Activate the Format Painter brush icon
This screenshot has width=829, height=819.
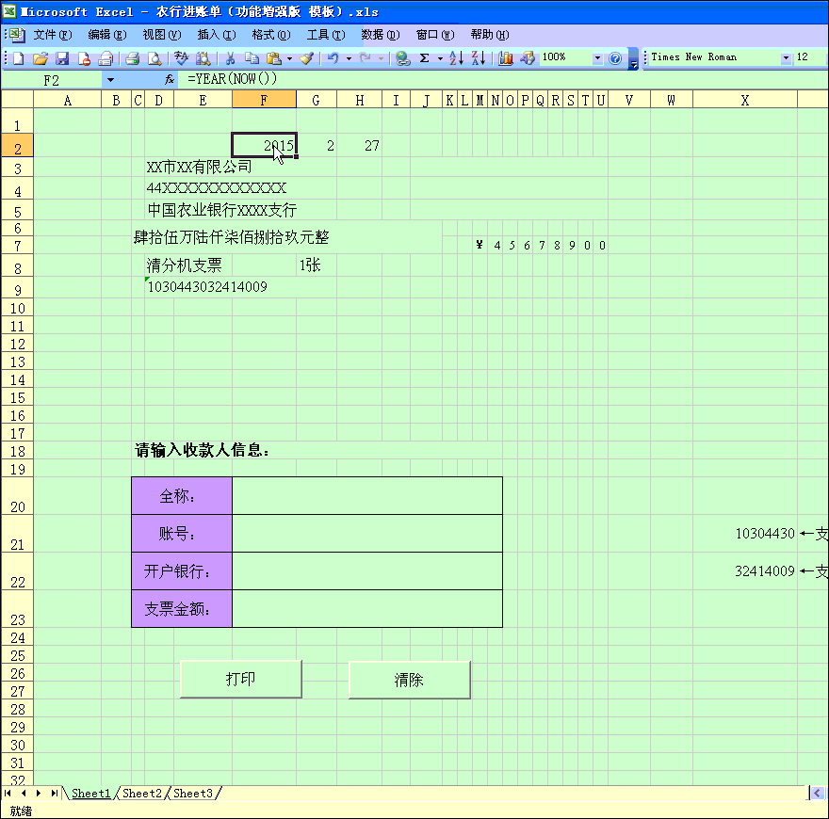(306, 57)
